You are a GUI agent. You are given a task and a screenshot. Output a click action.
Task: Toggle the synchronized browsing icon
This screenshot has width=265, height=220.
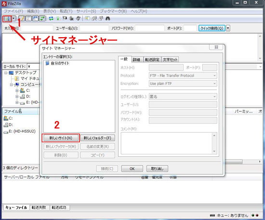coord(101,18)
